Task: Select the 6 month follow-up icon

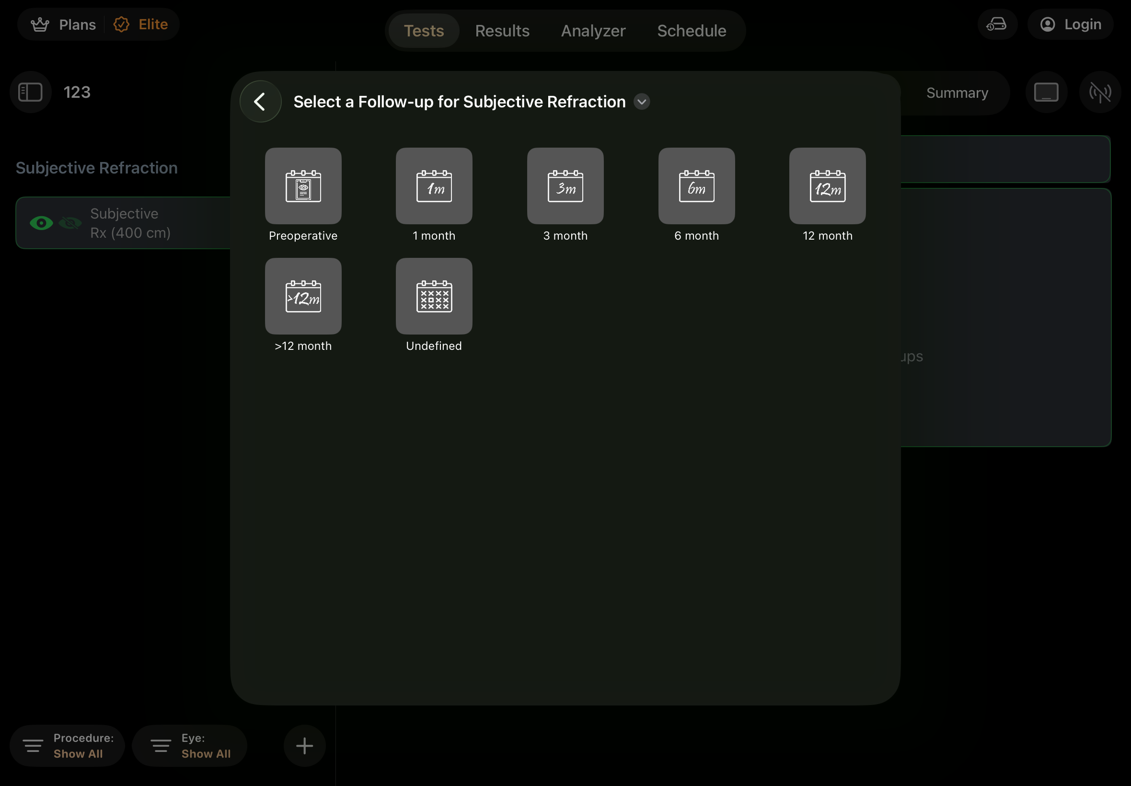Action: 696,185
